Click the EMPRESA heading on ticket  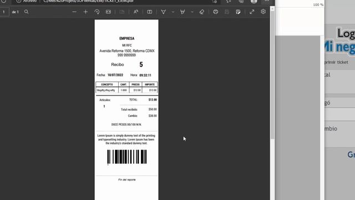127,38
